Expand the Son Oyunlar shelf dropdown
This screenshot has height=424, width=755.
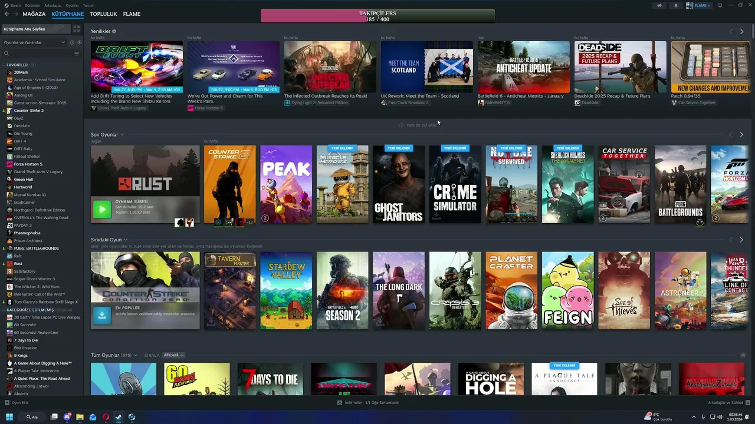click(x=122, y=135)
